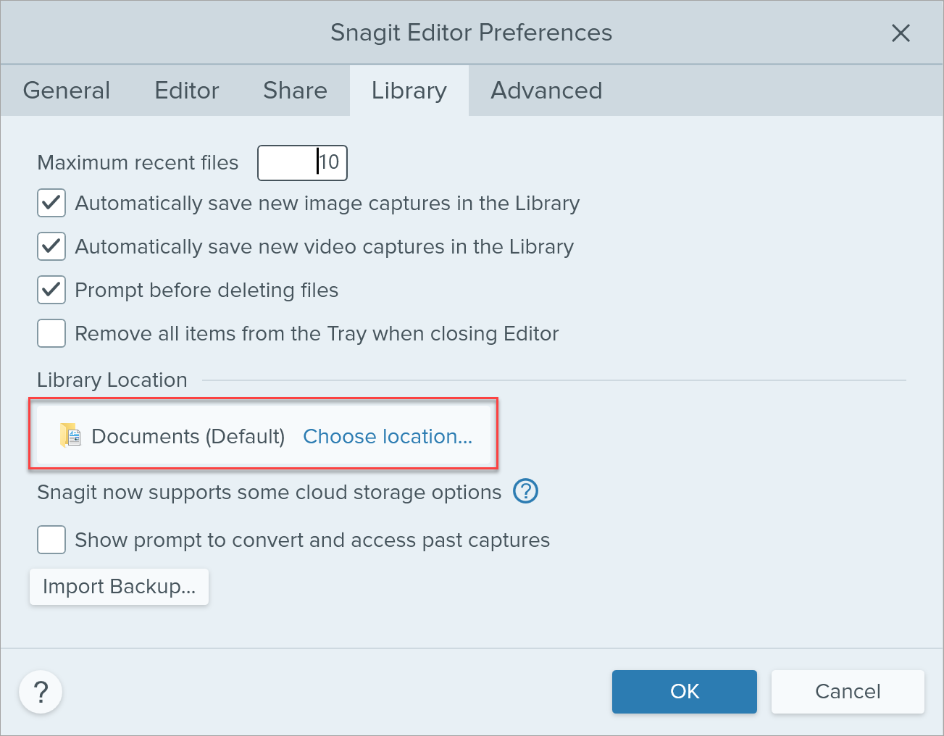Image resolution: width=944 pixels, height=736 pixels.
Task: Switch to the Share tab
Action: point(295,90)
